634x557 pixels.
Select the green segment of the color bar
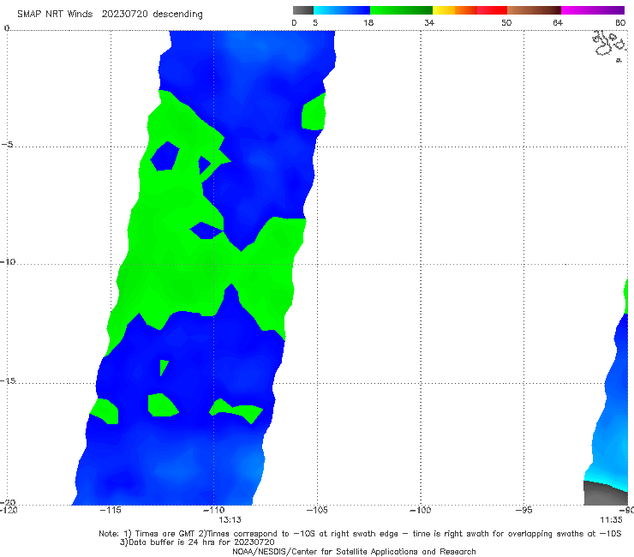point(401,10)
